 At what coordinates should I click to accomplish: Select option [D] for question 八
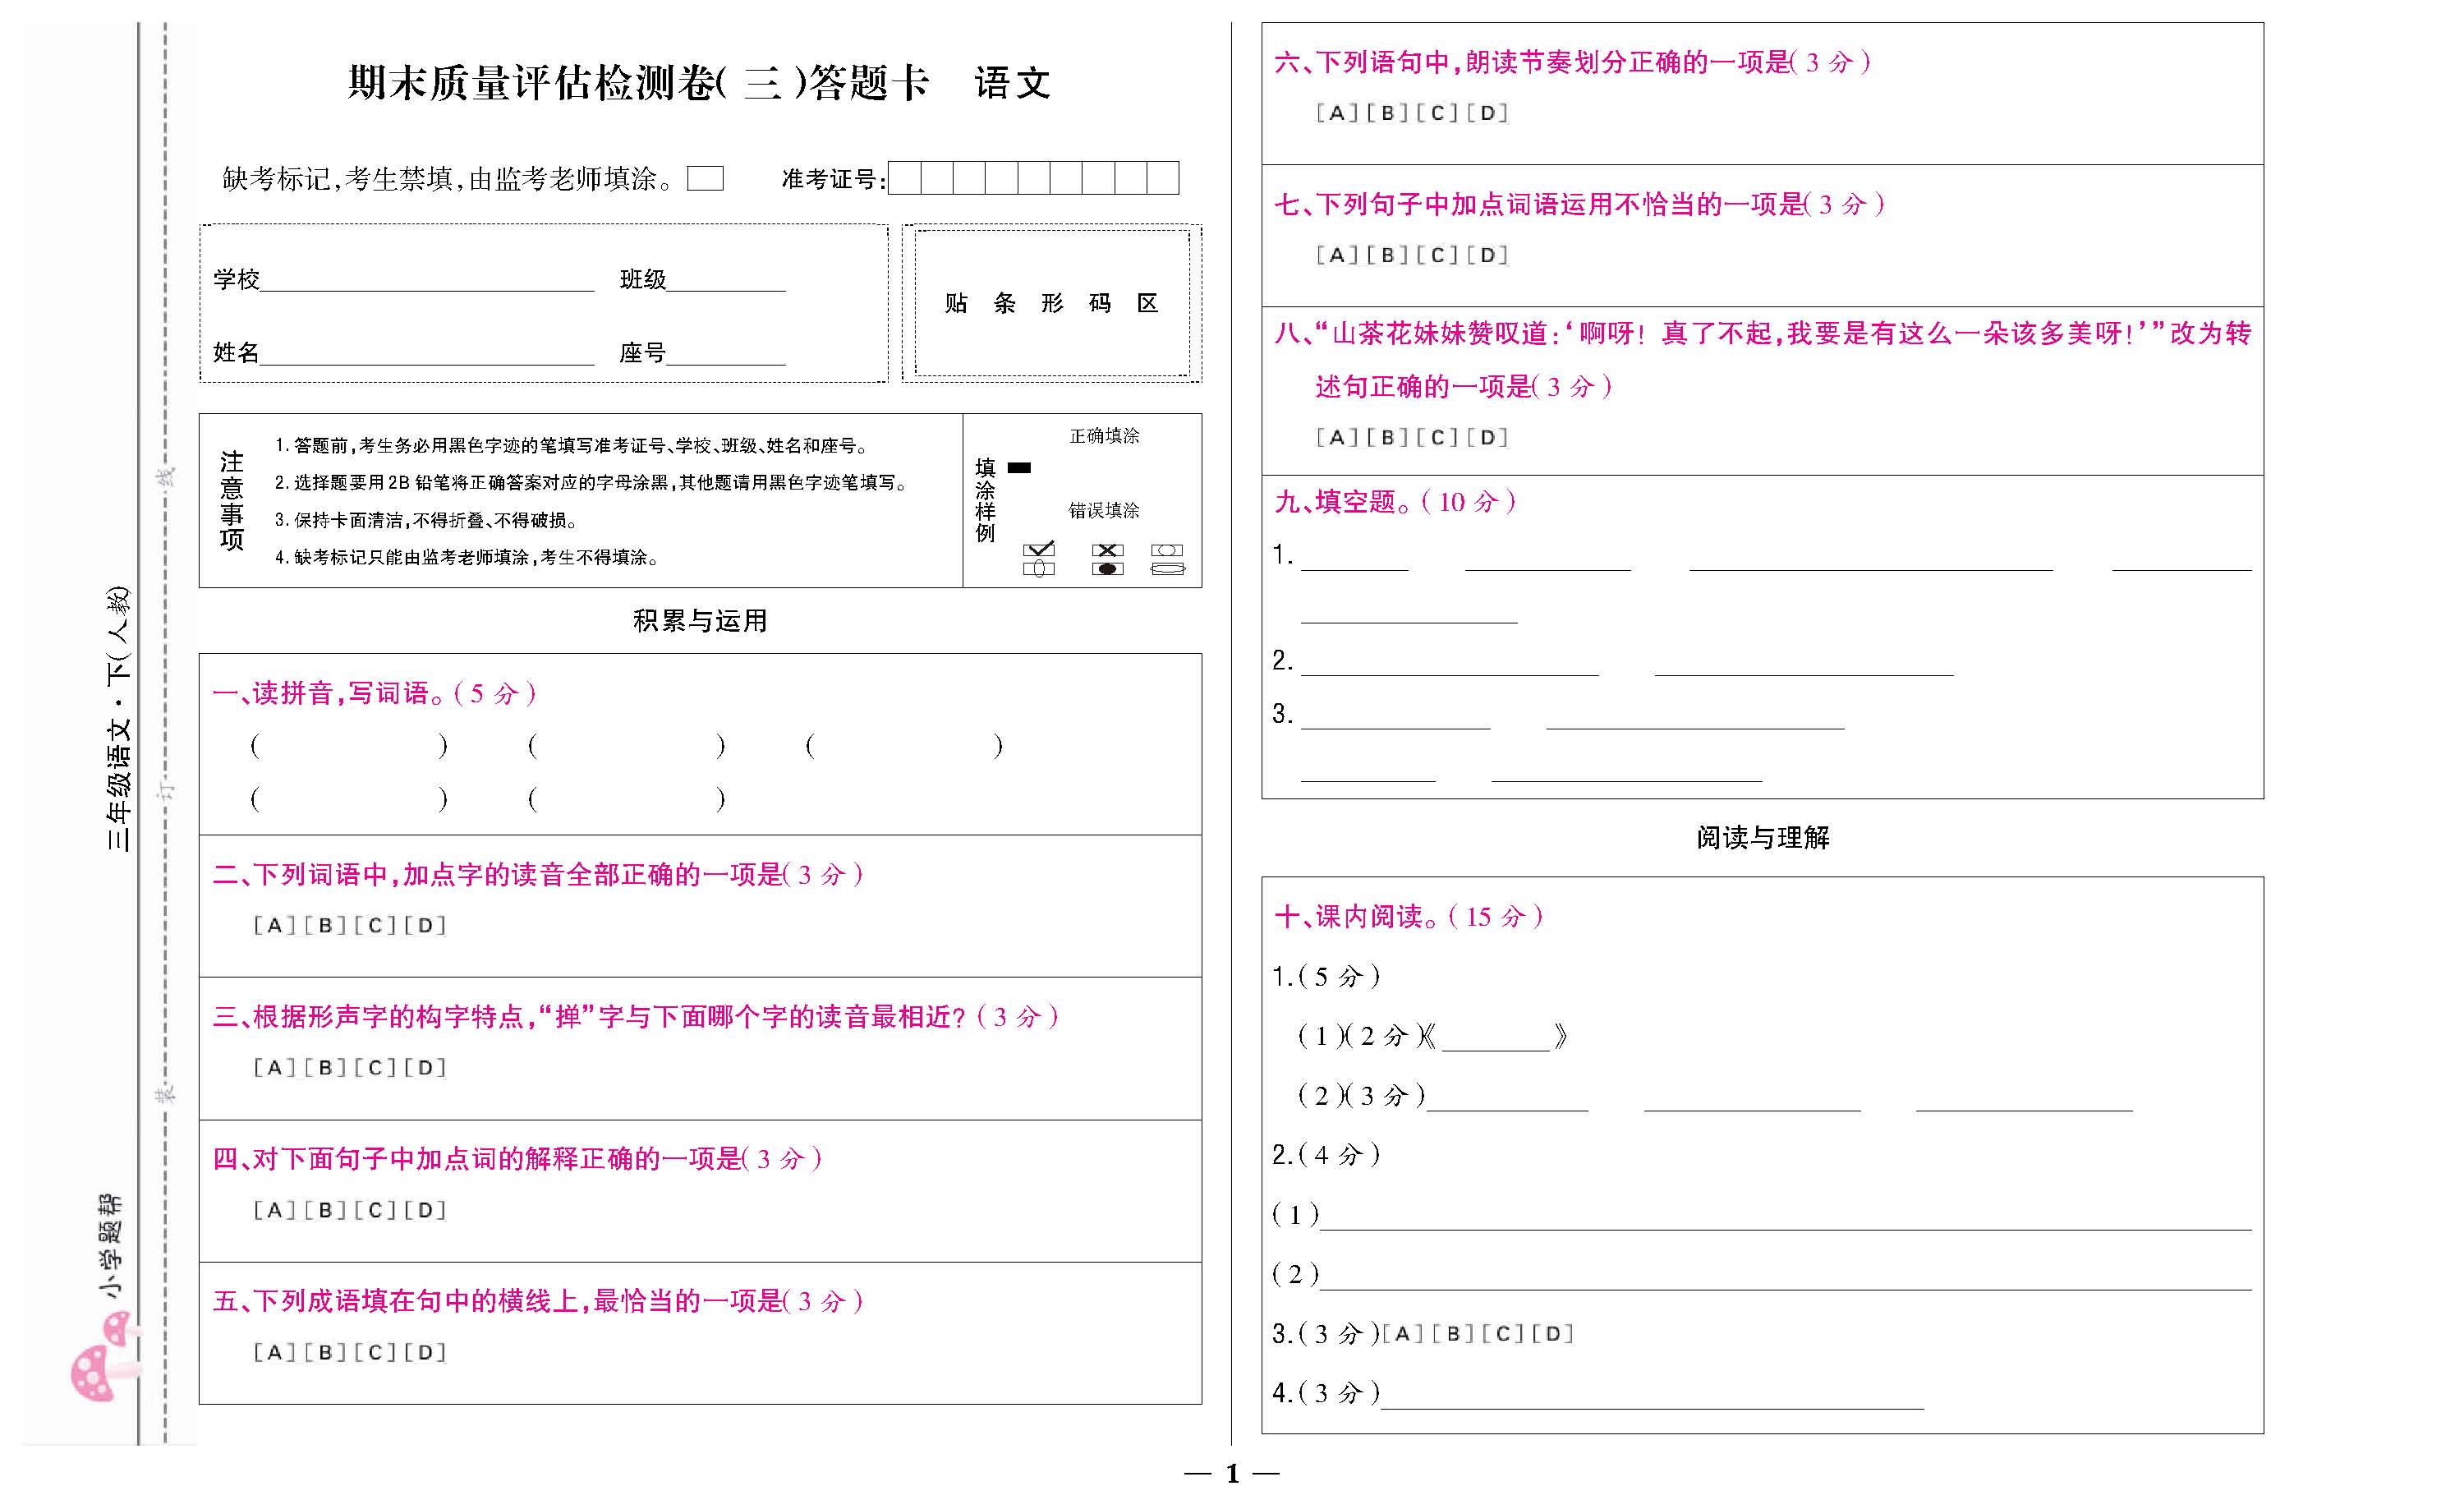(1487, 437)
